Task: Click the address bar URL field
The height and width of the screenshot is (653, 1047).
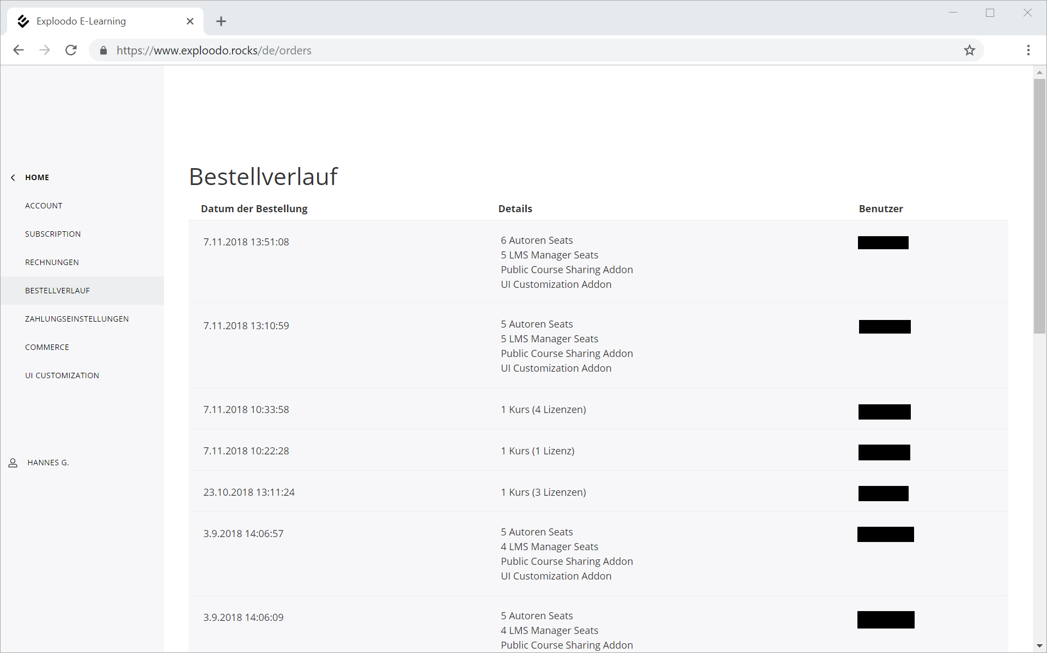Action: tap(490, 50)
